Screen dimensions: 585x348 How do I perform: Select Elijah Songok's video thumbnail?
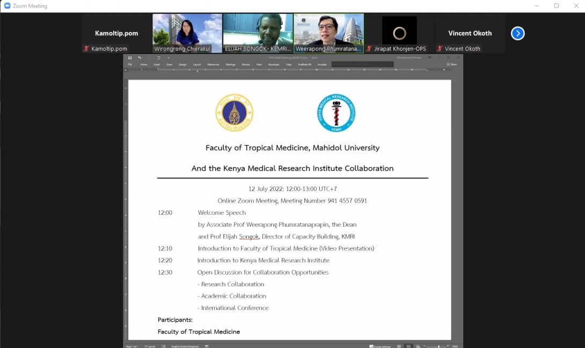pos(258,33)
